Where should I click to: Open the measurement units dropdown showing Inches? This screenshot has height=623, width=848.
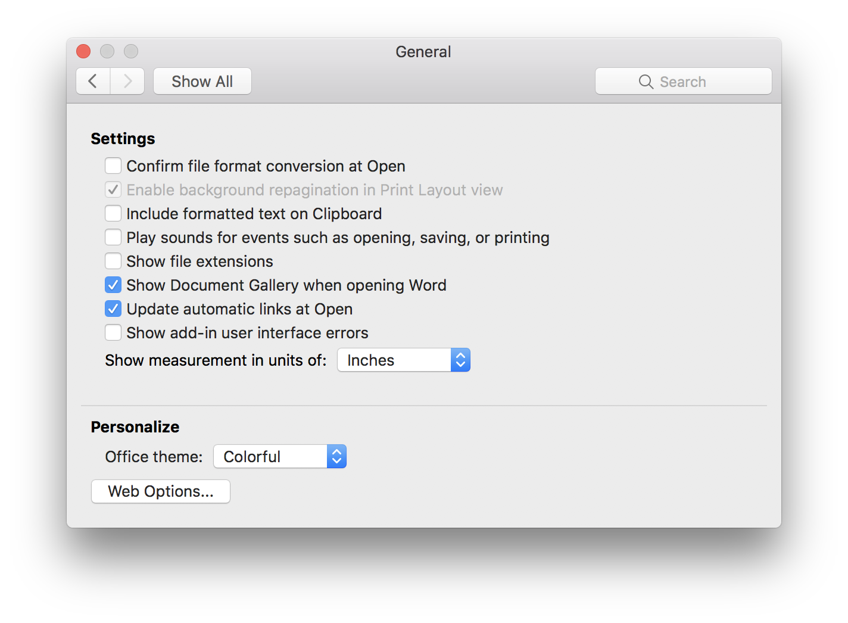(x=404, y=360)
